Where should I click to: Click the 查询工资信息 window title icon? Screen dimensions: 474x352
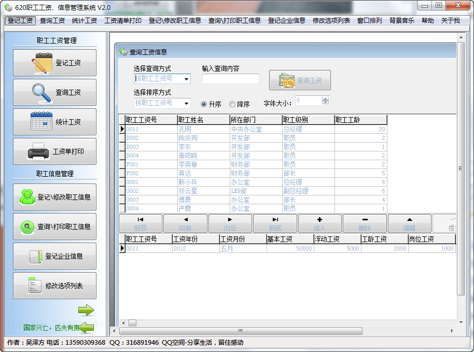coord(123,52)
